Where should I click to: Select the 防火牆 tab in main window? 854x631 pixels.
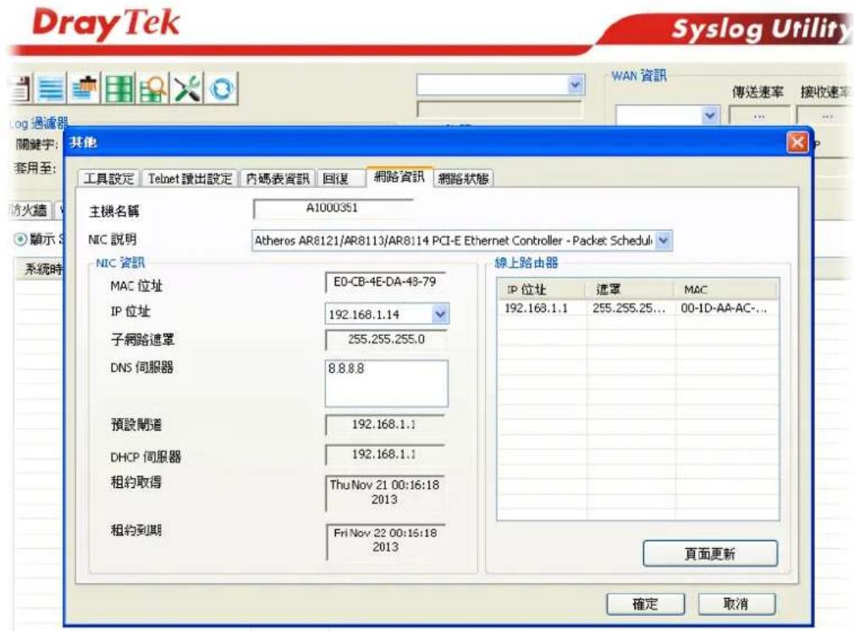tap(30, 210)
